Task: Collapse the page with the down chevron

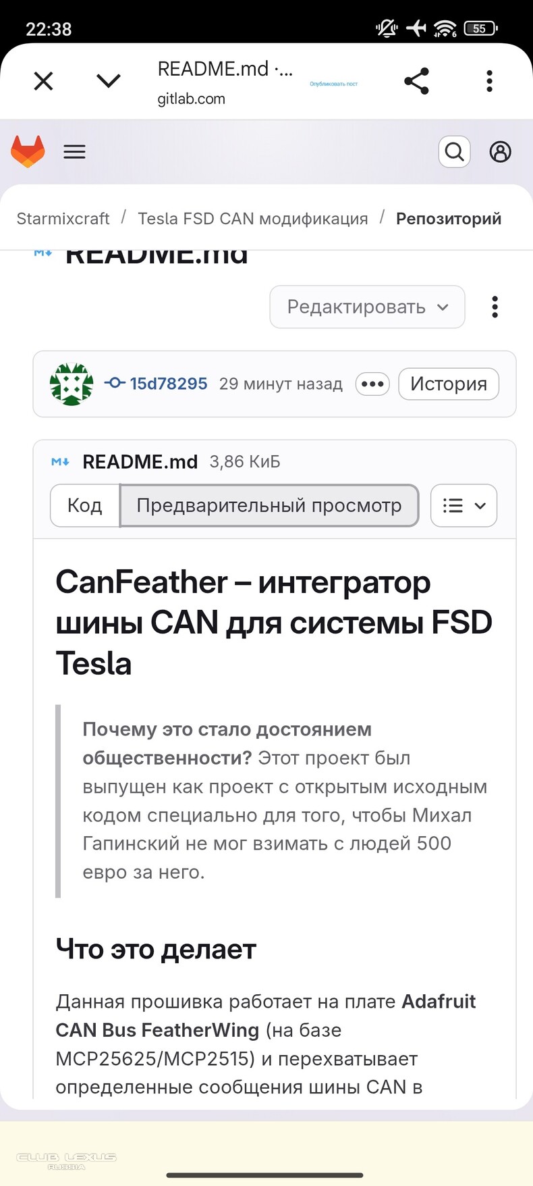Action: tap(108, 80)
